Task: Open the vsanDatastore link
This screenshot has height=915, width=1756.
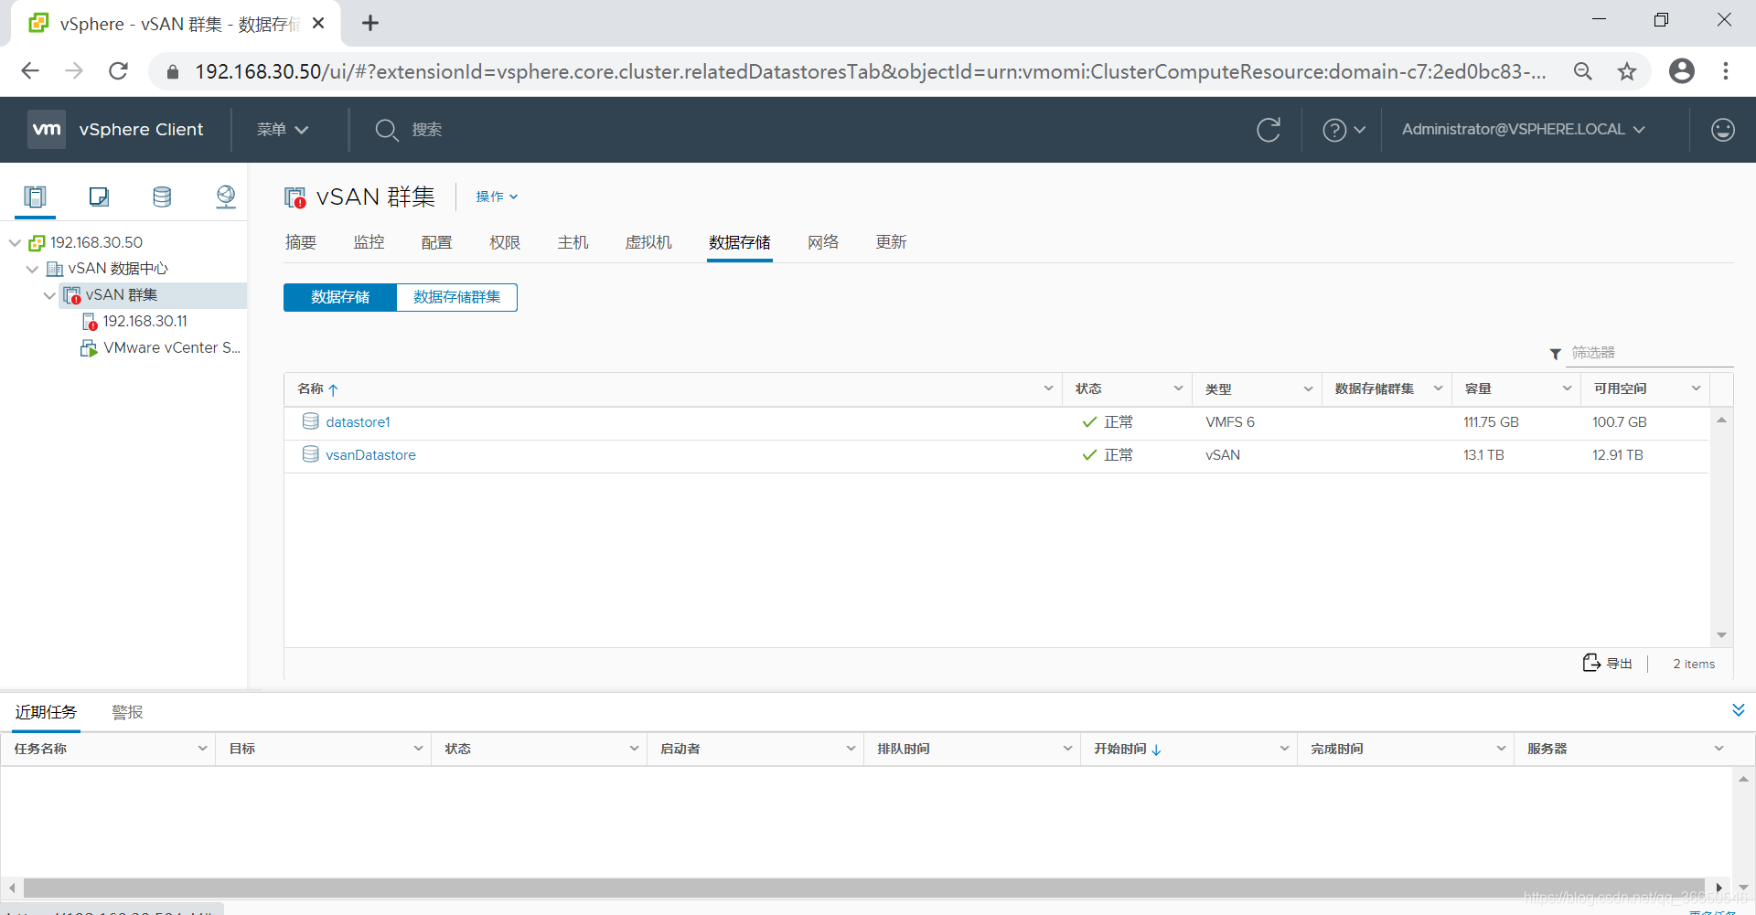Action: (370, 454)
